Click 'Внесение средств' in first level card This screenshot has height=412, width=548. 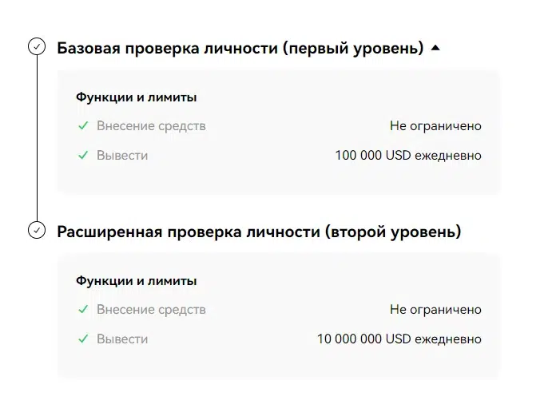151,126
